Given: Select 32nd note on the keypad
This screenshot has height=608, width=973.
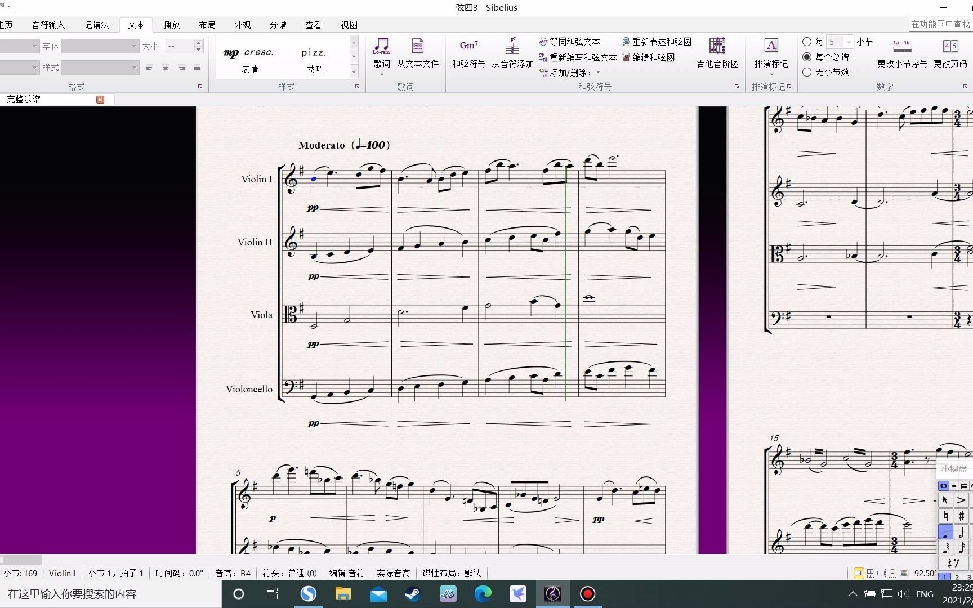Looking at the screenshot, I should (945, 547).
